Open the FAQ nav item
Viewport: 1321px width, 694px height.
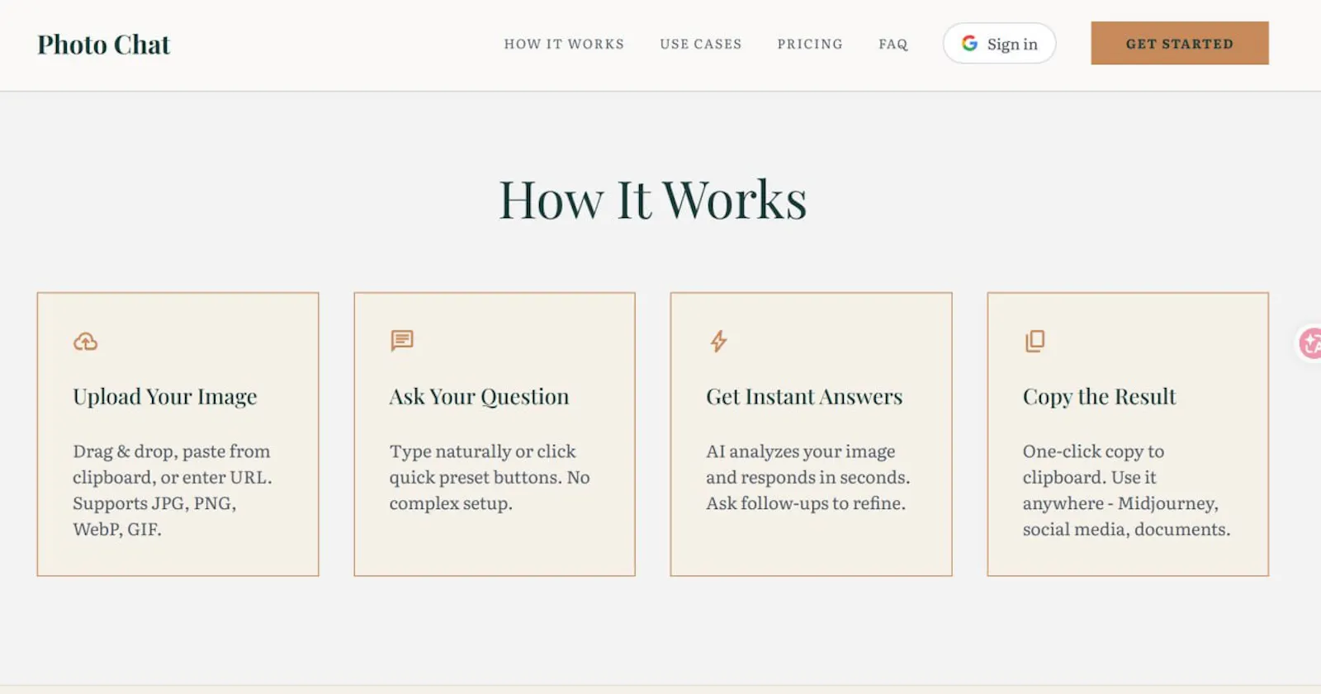[893, 44]
